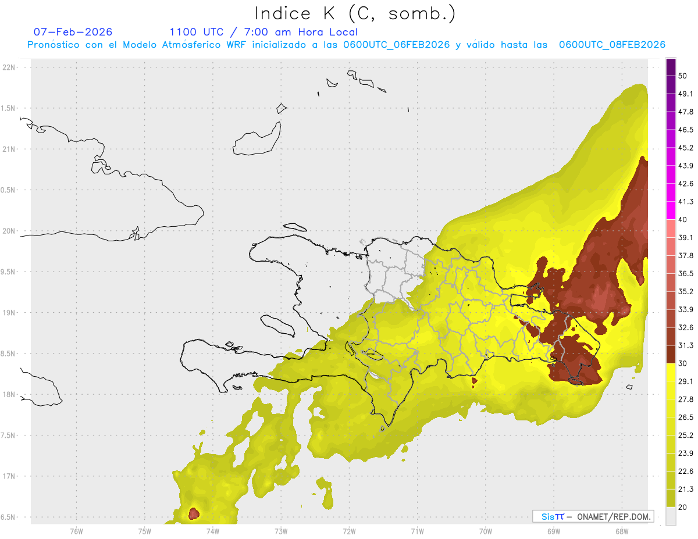The height and width of the screenshot is (539, 698).
Task: Click the "1100 UTC / 7:00 am Hora Local" text
Action: pyautogui.click(x=263, y=32)
